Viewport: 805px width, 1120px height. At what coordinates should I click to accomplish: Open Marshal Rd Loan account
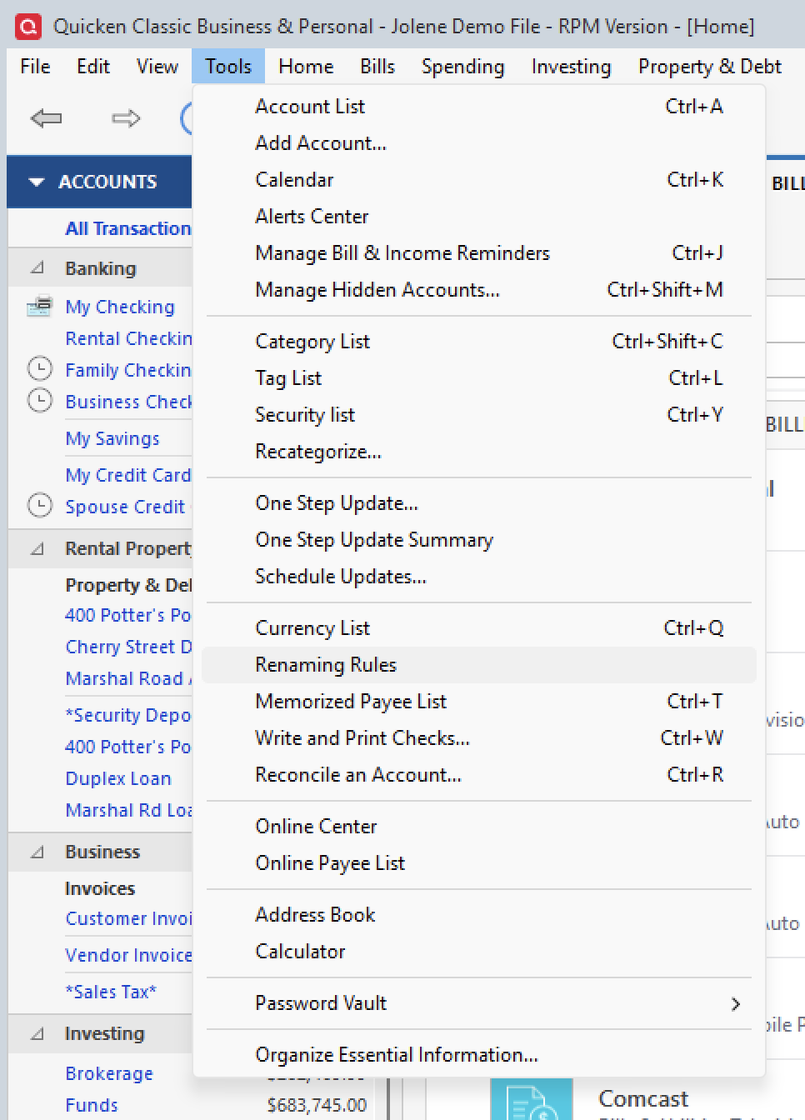click(128, 810)
